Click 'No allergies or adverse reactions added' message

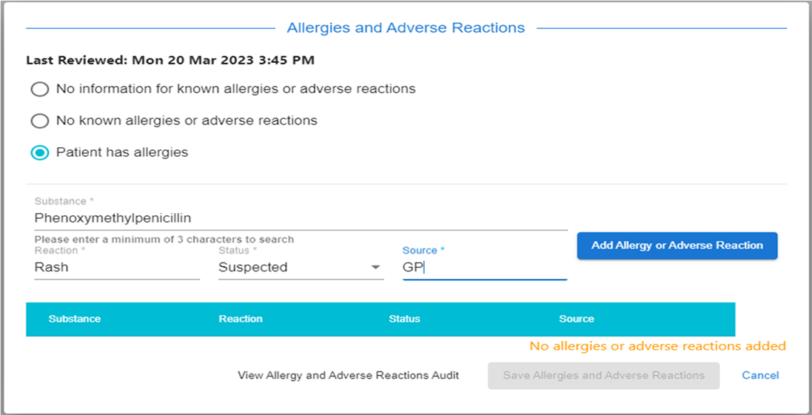[658, 345]
